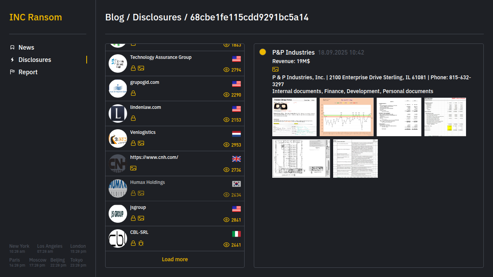Select the Disclosures sidebar item
This screenshot has width=493, height=277.
(x=35, y=60)
